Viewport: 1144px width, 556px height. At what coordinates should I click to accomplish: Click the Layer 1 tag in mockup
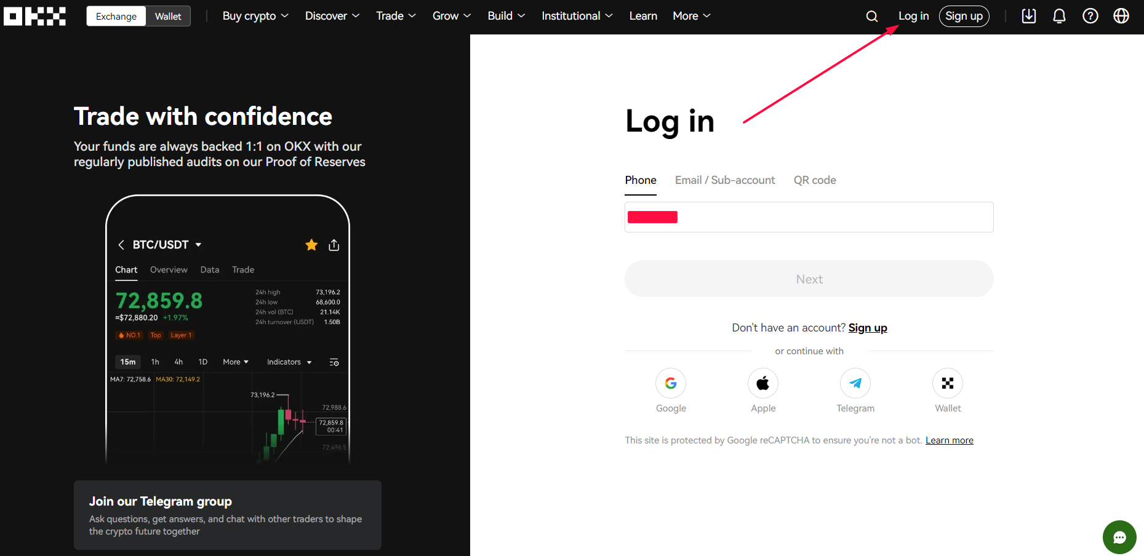pyautogui.click(x=182, y=335)
